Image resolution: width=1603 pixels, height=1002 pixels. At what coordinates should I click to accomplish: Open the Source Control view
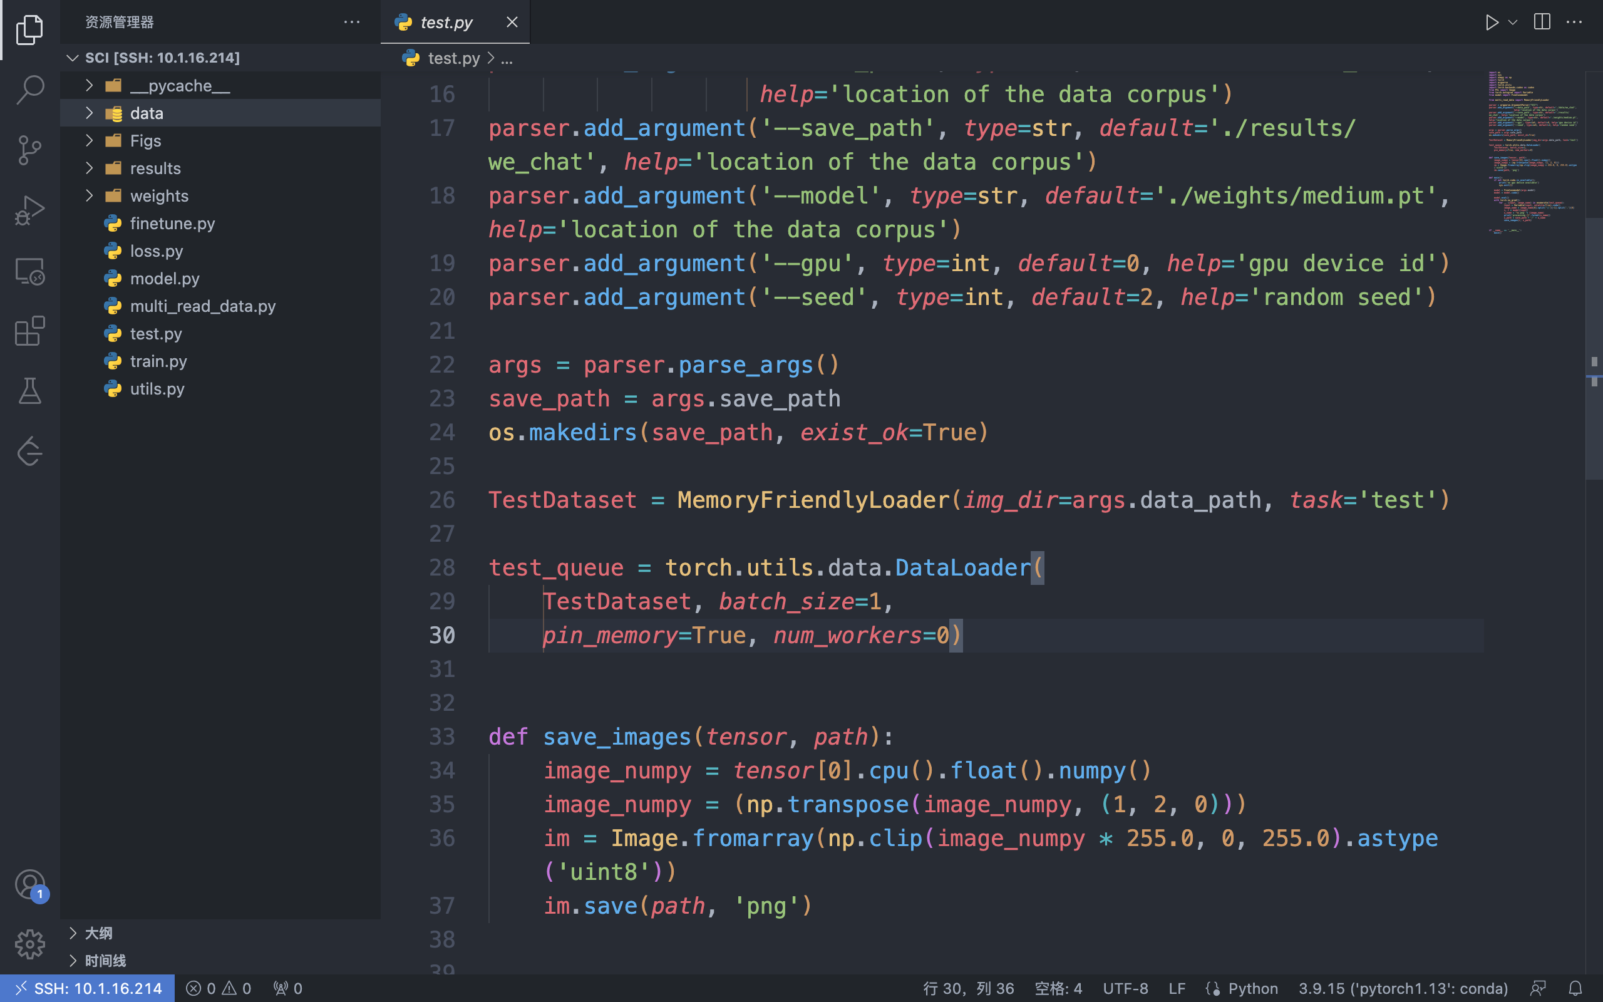coord(30,150)
